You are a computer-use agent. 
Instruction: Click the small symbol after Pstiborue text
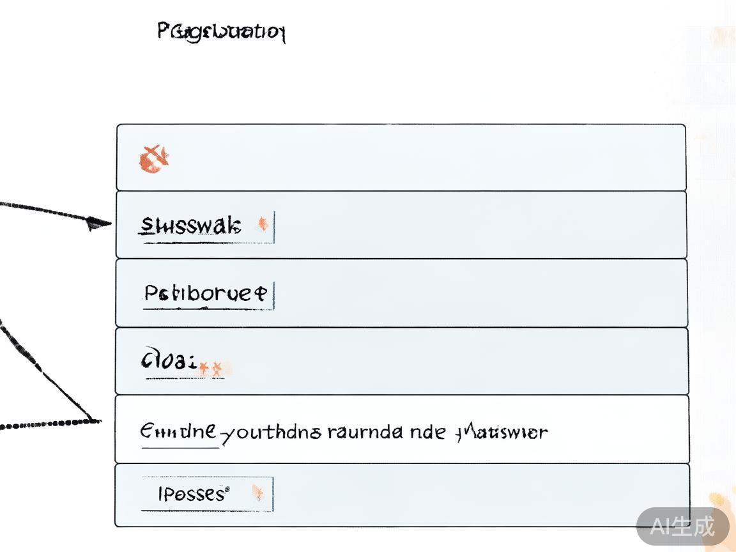pyautogui.click(x=259, y=294)
